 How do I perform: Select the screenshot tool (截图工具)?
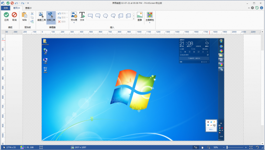pyautogui.click(x=41, y=17)
